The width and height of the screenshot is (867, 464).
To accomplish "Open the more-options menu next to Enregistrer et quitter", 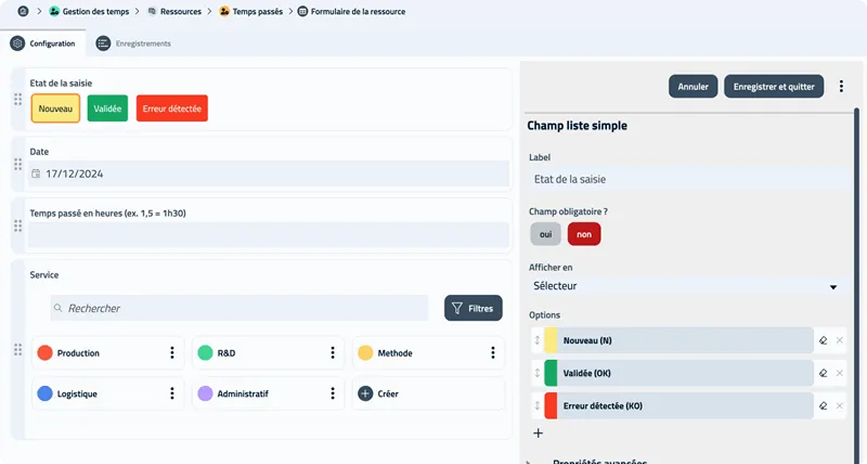I will coord(841,86).
